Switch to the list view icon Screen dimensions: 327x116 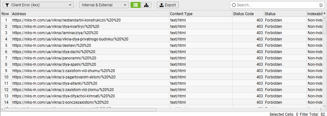136,5
